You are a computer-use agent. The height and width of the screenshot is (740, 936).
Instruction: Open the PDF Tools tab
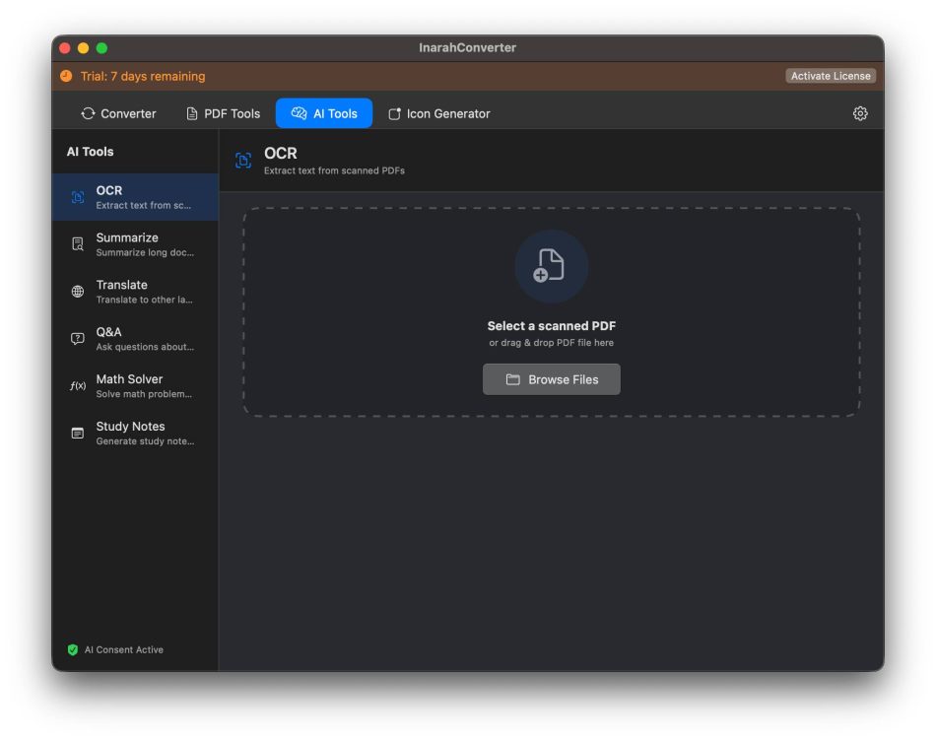click(x=223, y=113)
